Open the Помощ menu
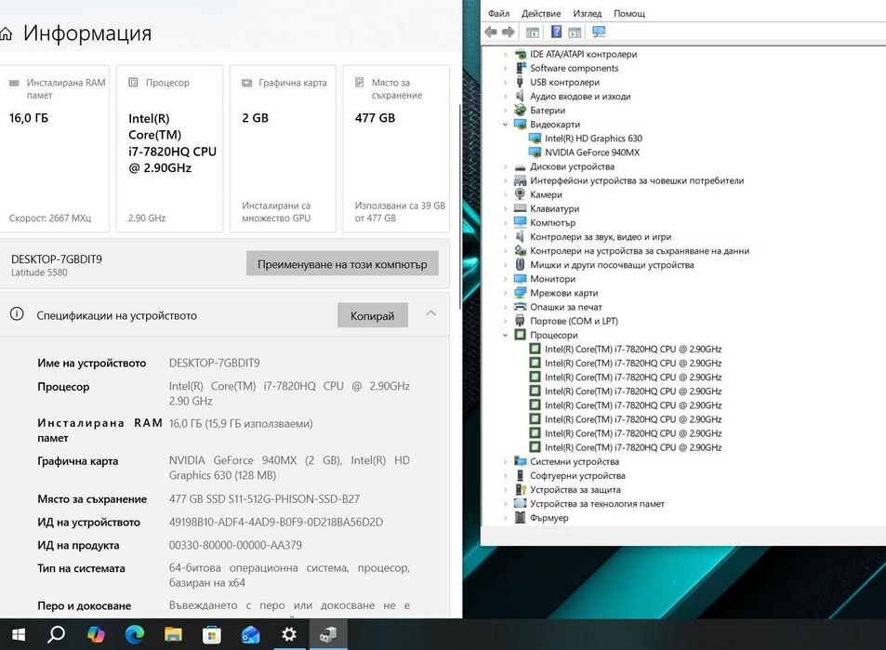The height and width of the screenshot is (650, 886). 628,13
